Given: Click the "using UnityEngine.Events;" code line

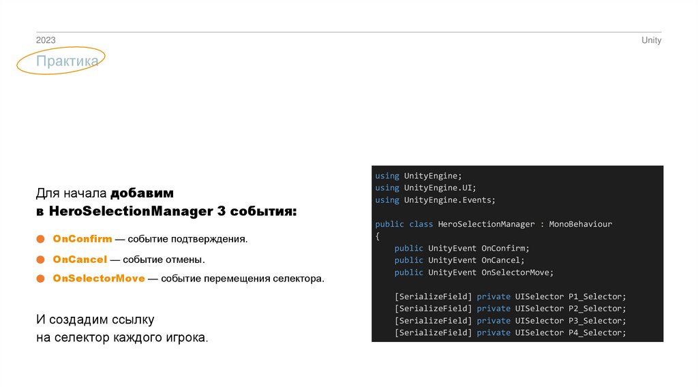Looking at the screenshot, I should [436, 200].
